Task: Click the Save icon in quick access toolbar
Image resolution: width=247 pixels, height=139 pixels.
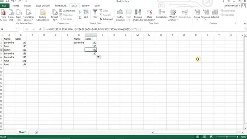Action: coord(7,1)
